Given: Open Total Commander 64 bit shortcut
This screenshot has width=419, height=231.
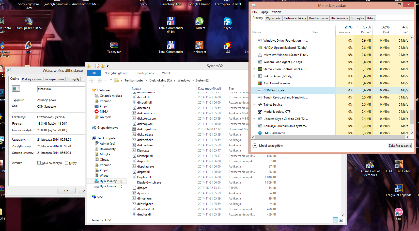Looking at the screenshot, I should tap(171, 22).
